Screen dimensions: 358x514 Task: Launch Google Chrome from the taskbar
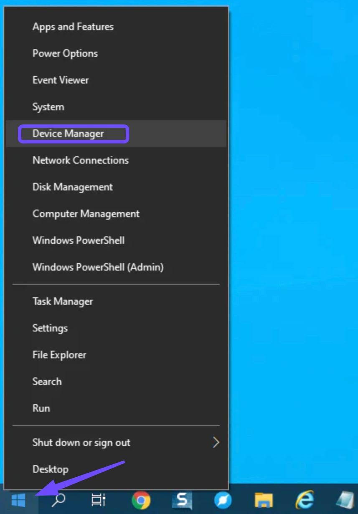[141, 500]
